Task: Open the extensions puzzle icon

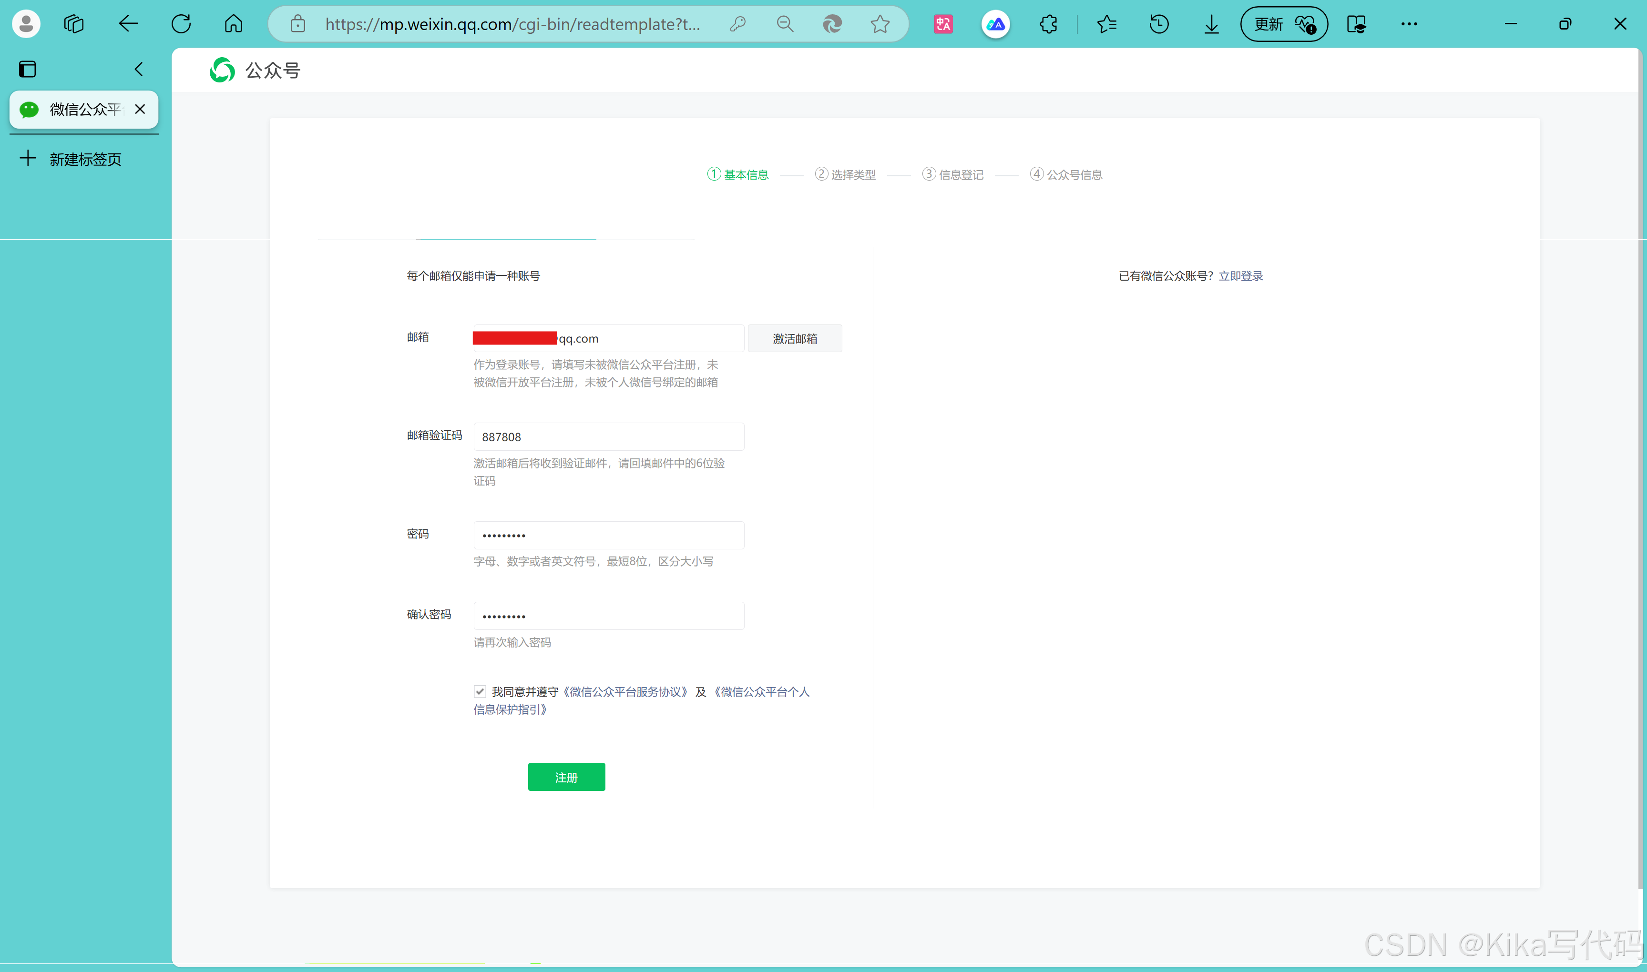Action: point(1048,24)
